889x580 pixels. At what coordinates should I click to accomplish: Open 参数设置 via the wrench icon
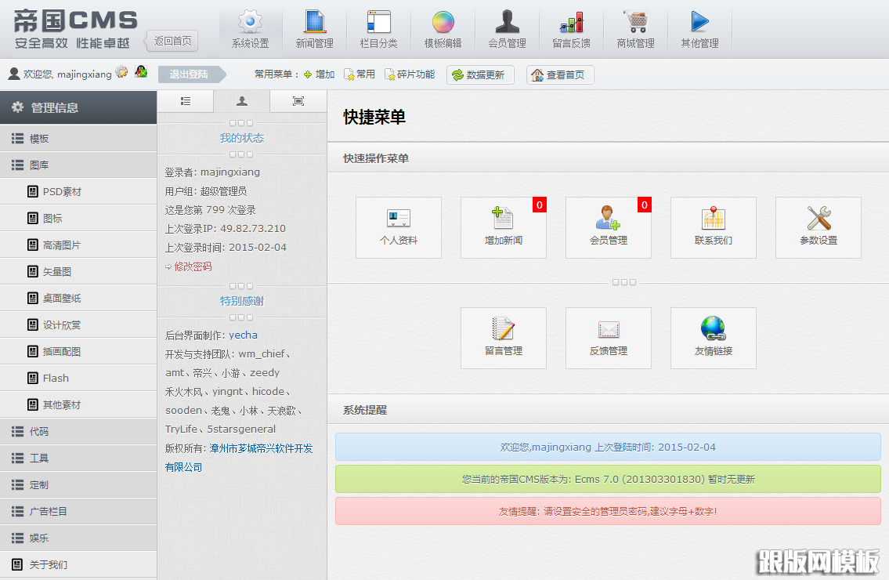(818, 227)
